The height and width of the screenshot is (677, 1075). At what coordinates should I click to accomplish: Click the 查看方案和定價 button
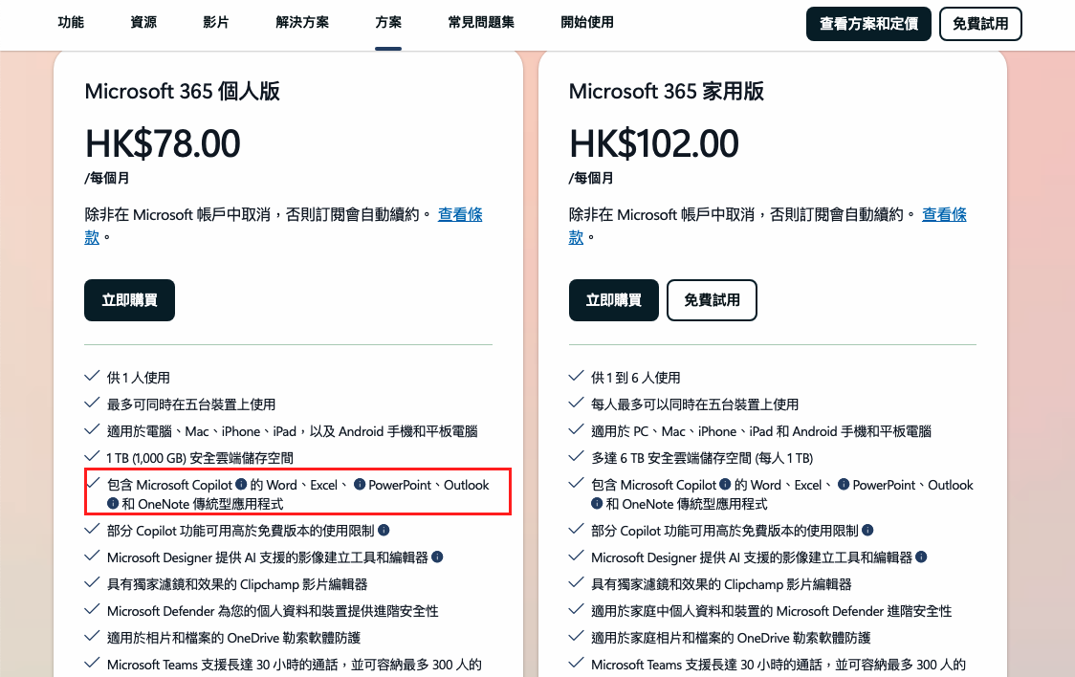point(868,24)
